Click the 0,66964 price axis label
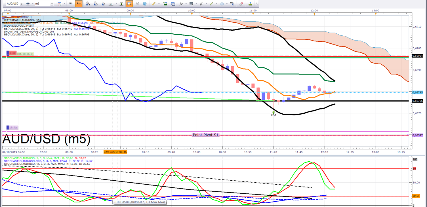Viewport: 427px width, 207px height. (x=417, y=56)
